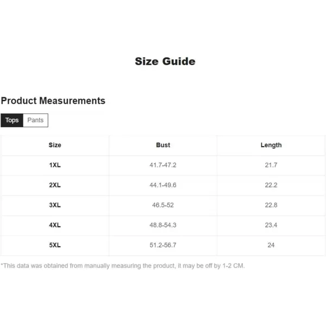The image size is (326, 326).
Task: Click the Bust column header
Action: click(x=163, y=145)
